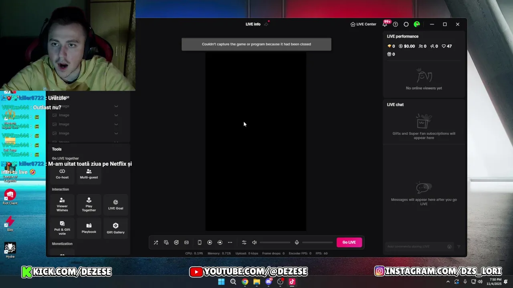Select the Multi-guest tool
Image resolution: width=513 pixels, height=288 pixels.
pyautogui.click(x=89, y=174)
